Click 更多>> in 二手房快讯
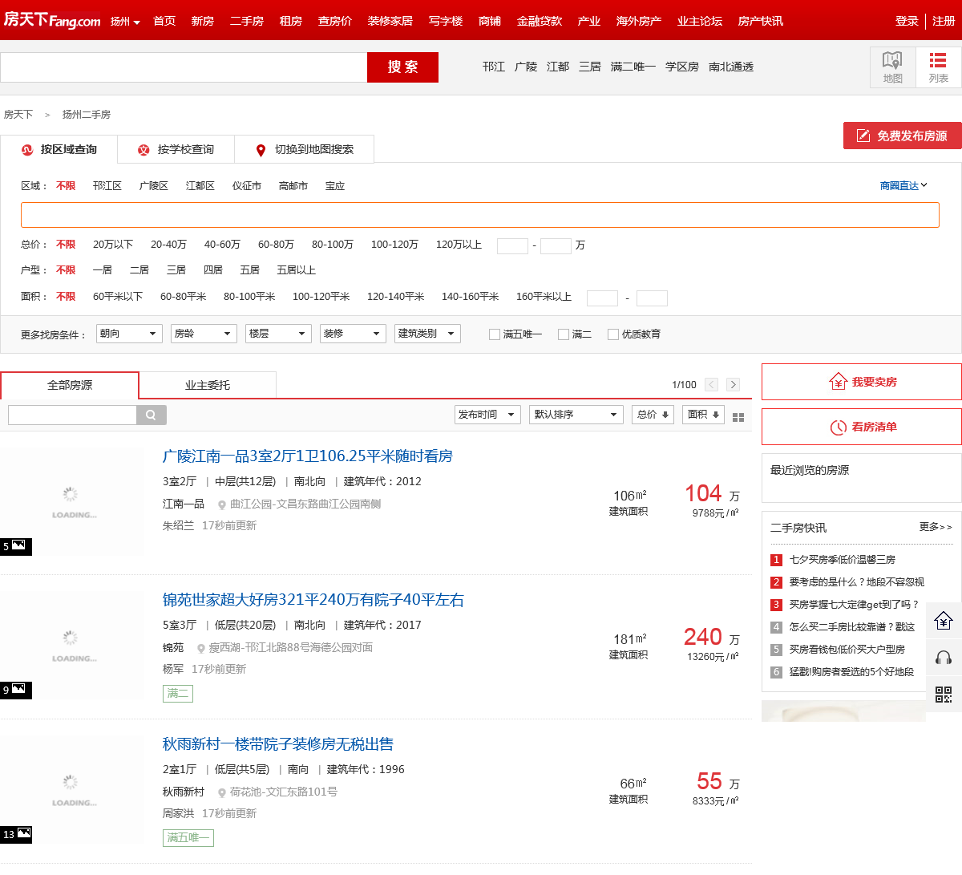The image size is (962, 875). point(936,527)
